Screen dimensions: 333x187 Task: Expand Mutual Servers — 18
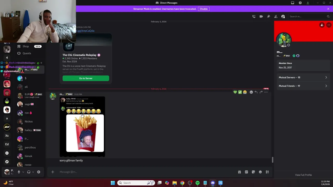pyautogui.click(x=303, y=77)
